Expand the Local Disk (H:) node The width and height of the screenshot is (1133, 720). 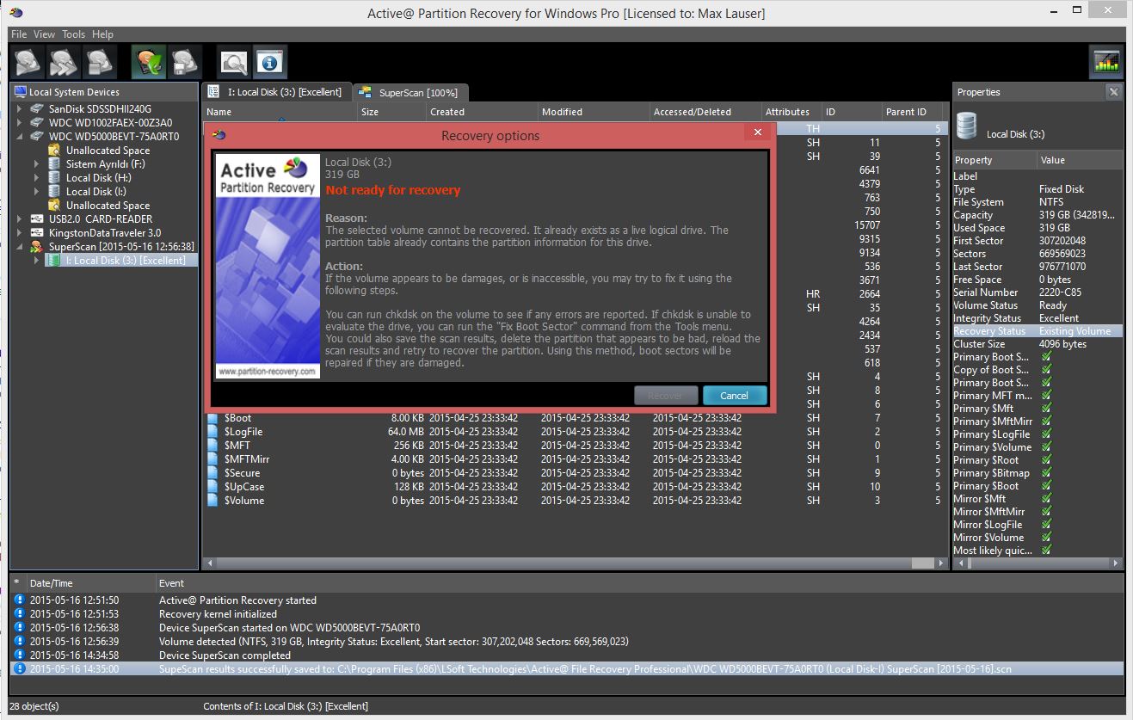37,178
